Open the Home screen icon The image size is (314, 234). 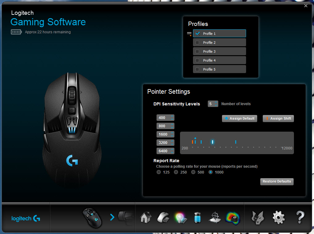pos(146,217)
